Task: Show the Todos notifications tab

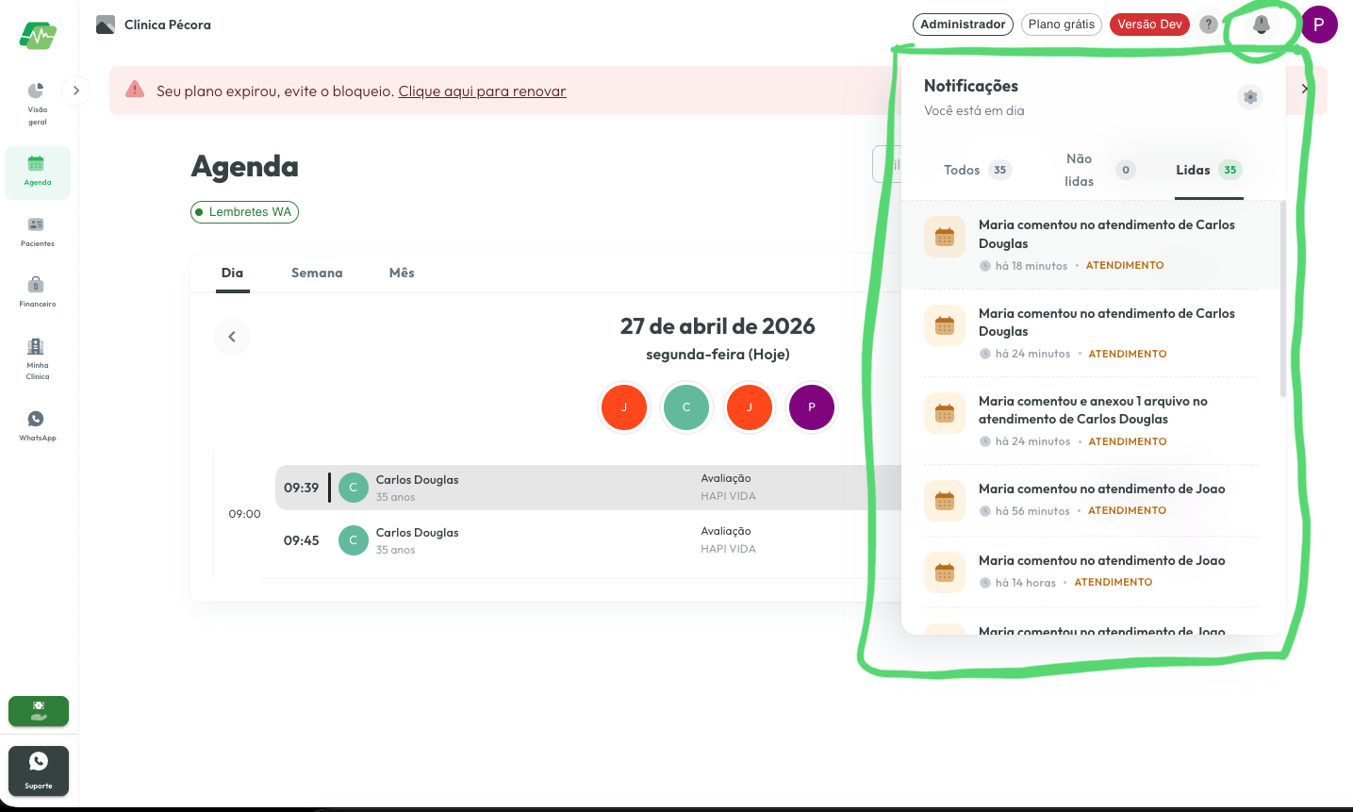Action: tap(977, 170)
